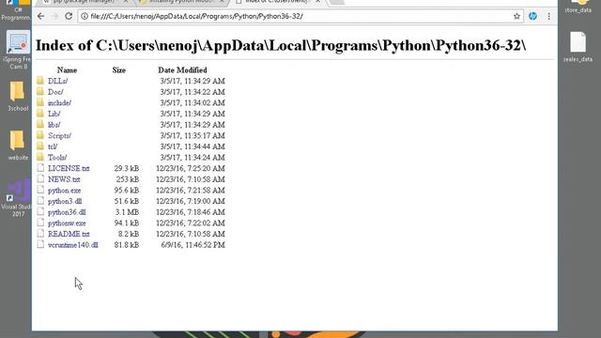
Task: Open the include/ folder link
Action: (x=59, y=102)
